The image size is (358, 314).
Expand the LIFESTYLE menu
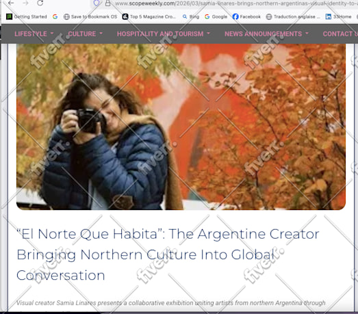34,34
